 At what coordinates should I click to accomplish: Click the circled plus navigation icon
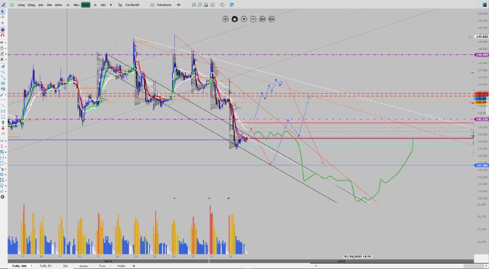244,19
